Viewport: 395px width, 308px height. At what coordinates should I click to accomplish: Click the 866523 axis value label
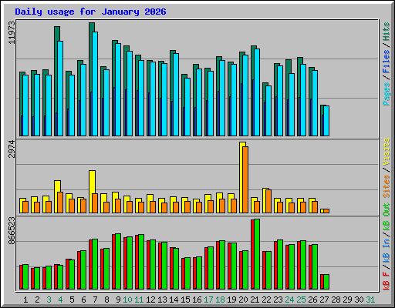click(x=12, y=231)
